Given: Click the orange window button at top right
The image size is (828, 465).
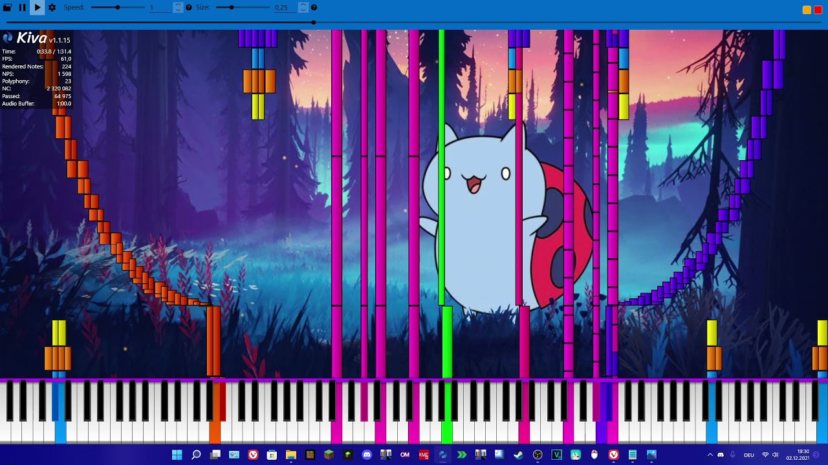Looking at the screenshot, I should (x=807, y=10).
